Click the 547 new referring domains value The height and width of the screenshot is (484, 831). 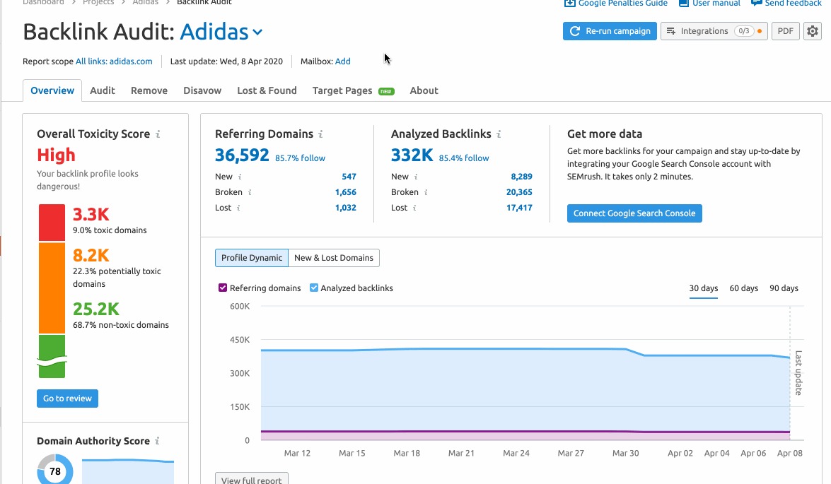(349, 177)
